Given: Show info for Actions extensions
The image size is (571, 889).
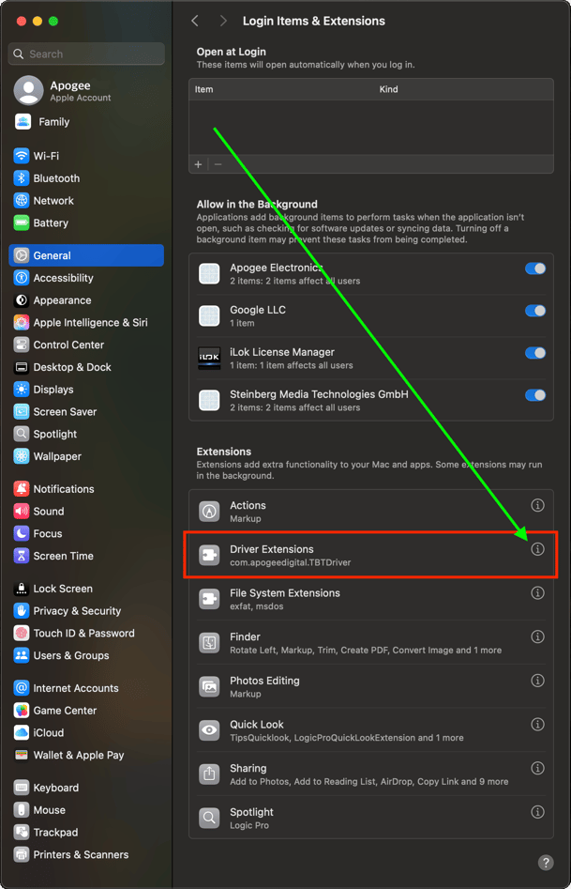Looking at the screenshot, I should [537, 505].
